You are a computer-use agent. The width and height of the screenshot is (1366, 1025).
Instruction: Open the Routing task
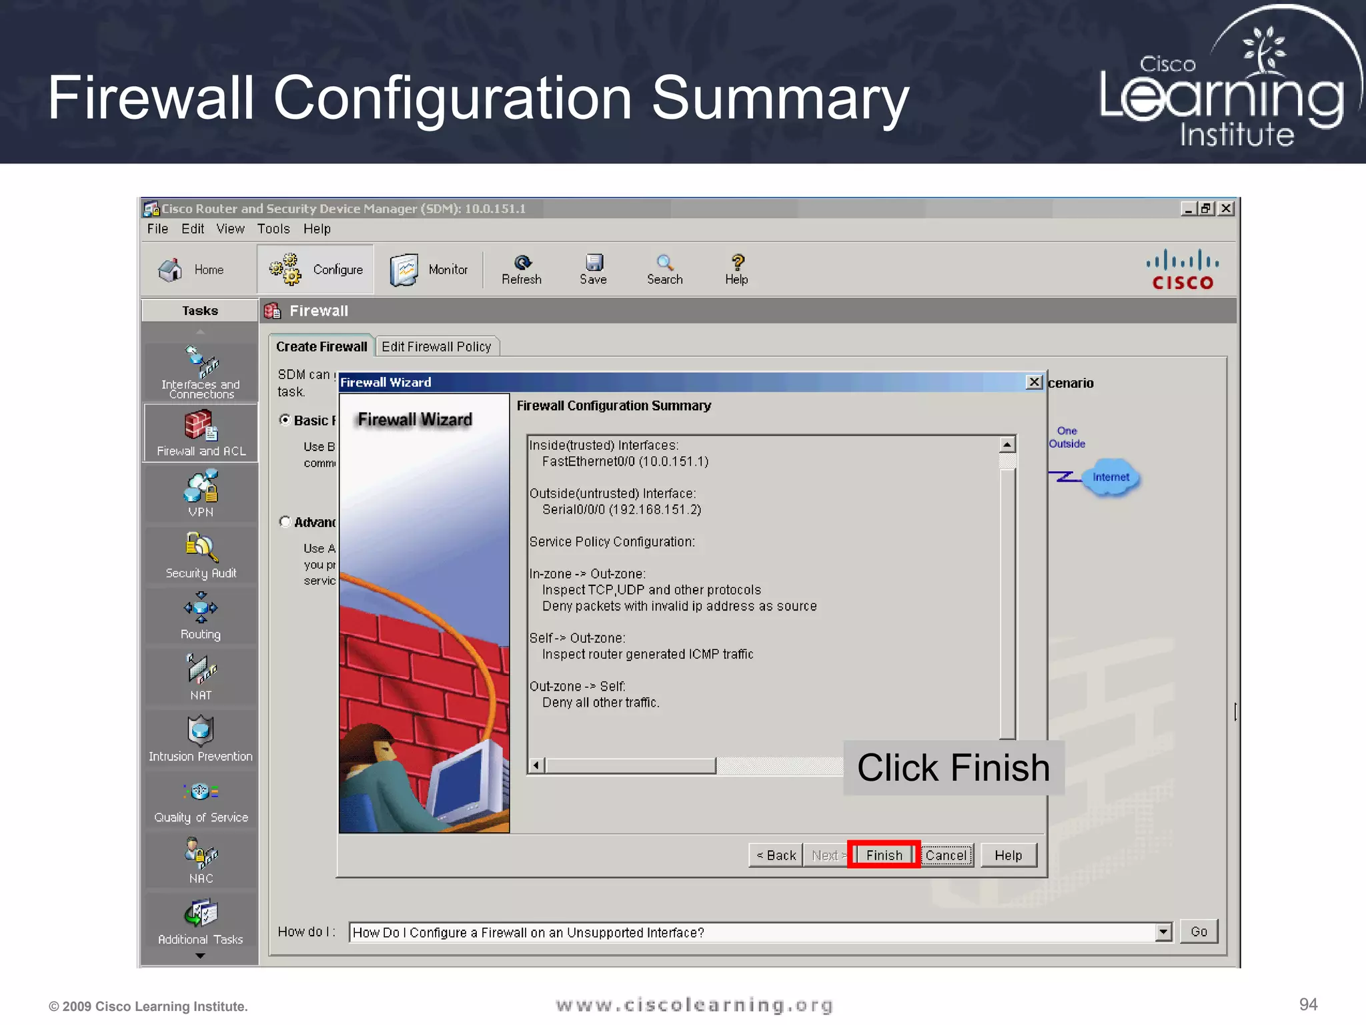pos(201,616)
